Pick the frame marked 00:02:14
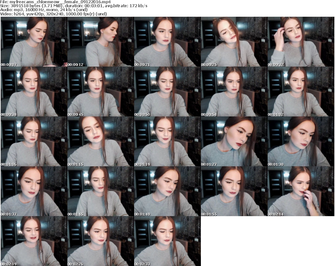 [301, 191]
